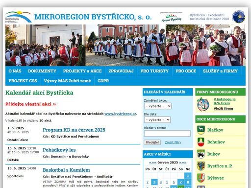Open the PRO OBCE menu
The width and height of the screenshot is (251, 188).
(186, 71)
